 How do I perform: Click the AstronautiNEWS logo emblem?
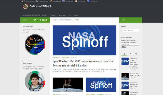(25, 6)
